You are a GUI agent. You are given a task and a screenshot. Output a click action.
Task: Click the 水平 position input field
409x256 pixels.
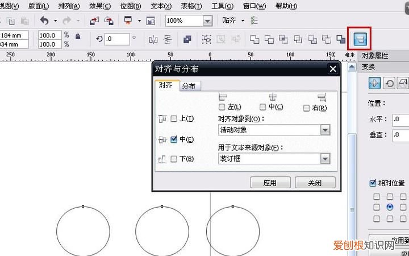pos(400,119)
